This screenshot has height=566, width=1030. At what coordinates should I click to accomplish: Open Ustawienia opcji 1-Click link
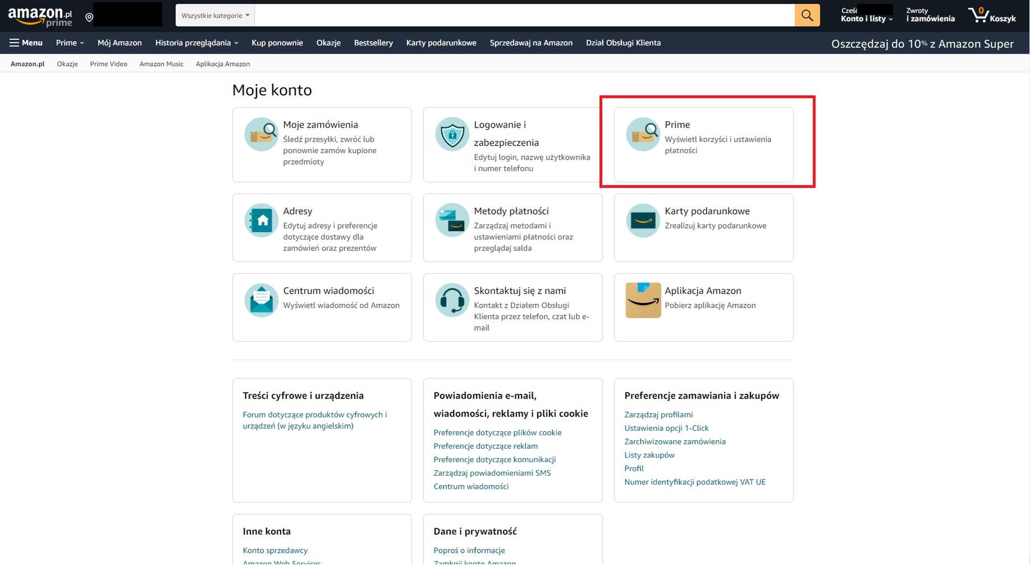[x=666, y=428]
